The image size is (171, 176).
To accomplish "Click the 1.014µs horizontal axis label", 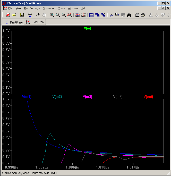I will [133, 167].
